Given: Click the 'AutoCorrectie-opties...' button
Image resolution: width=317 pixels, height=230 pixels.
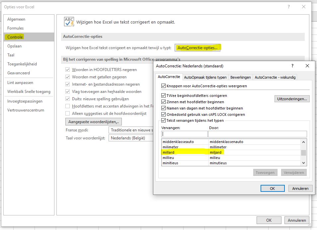Looking at the screenshot, I should 198,48.
